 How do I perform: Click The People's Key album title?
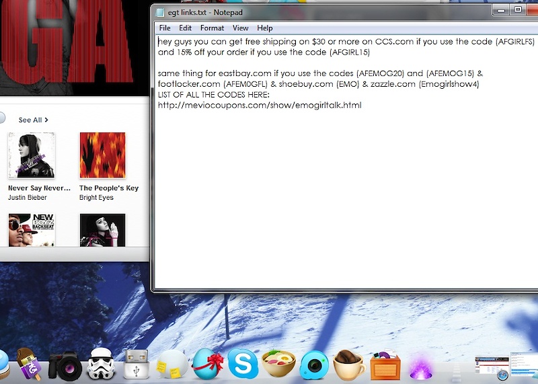(109, 188)
